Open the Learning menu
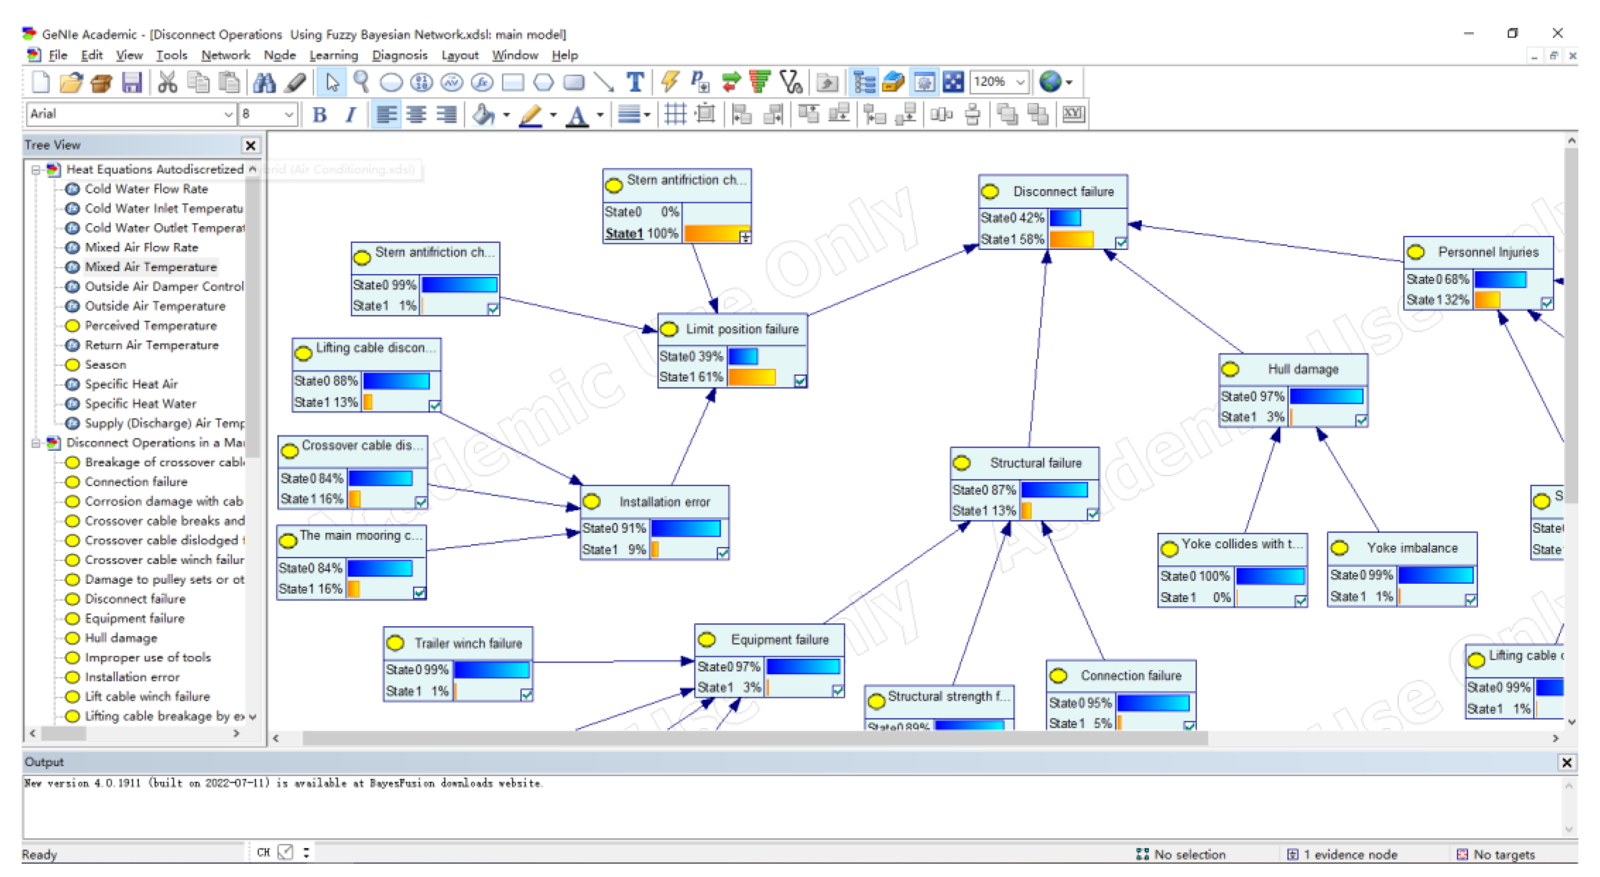The height and width of the screenshot is (877, 1600). coord(334,55)
